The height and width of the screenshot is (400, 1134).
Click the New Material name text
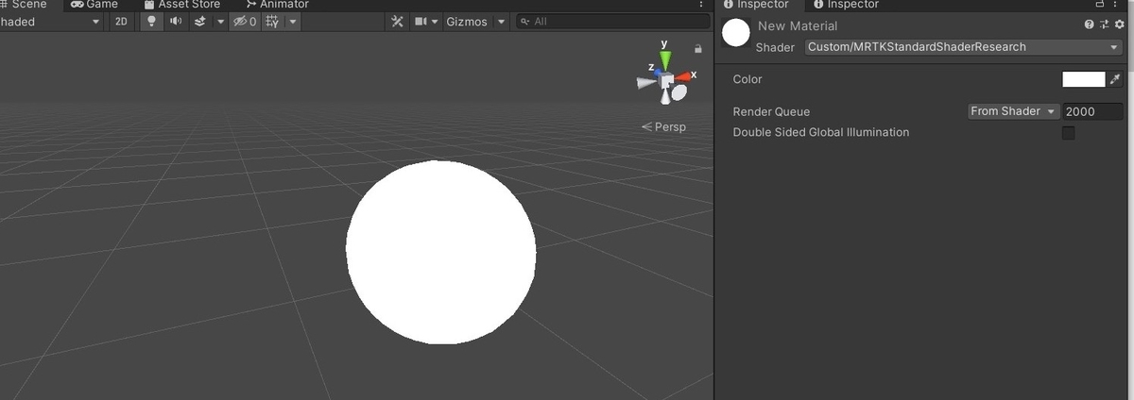[x=798, y=25]
